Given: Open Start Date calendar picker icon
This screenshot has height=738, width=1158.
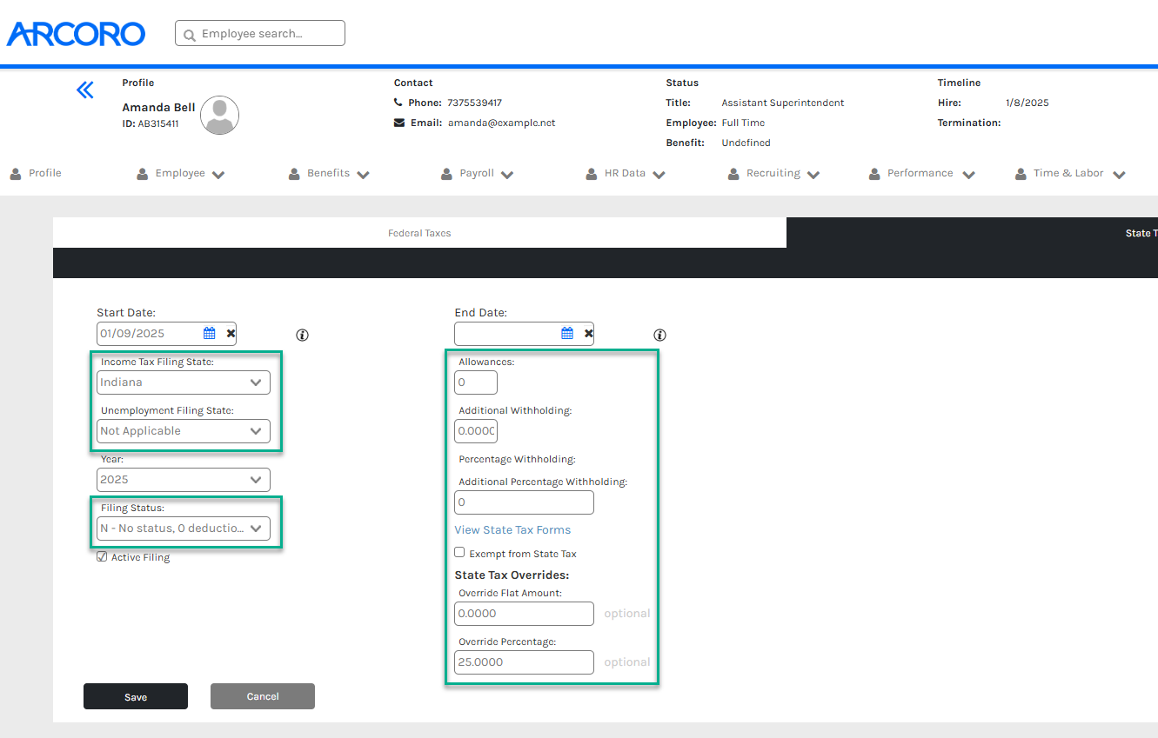Looking at the screenshot, I should [209, 333].
